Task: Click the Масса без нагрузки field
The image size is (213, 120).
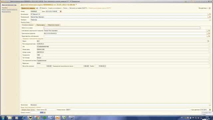Action: click(x=44, y=66)
